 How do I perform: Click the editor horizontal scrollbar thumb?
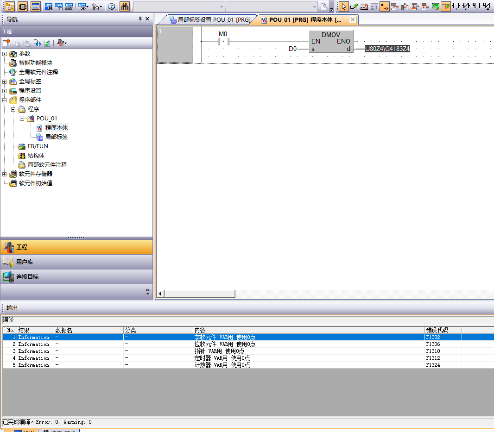200,294
